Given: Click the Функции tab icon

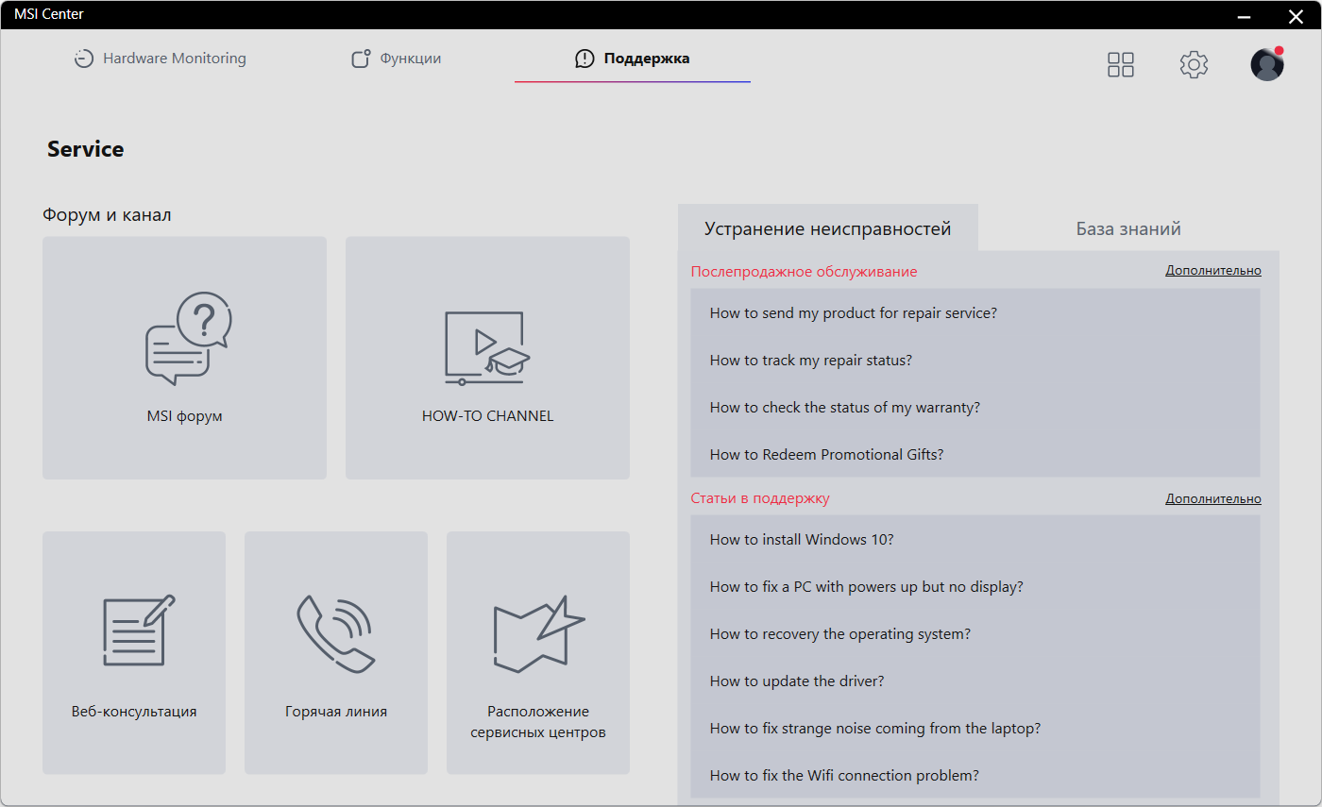Looking at the screenshot, I should pos(361,59).
